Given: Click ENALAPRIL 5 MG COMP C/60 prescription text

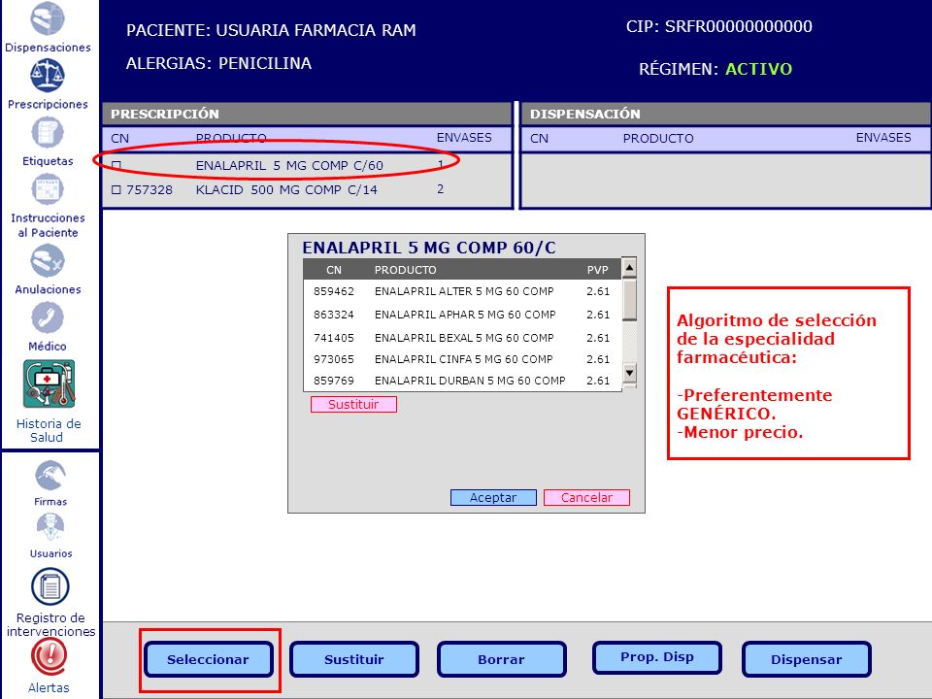Looking at the screenshot, I should point(289,165).
